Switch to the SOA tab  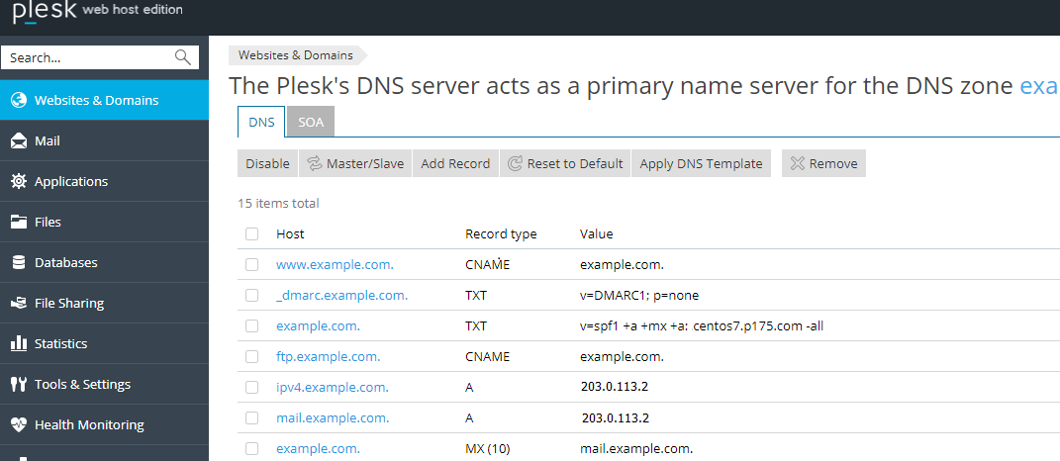(311, 122)
